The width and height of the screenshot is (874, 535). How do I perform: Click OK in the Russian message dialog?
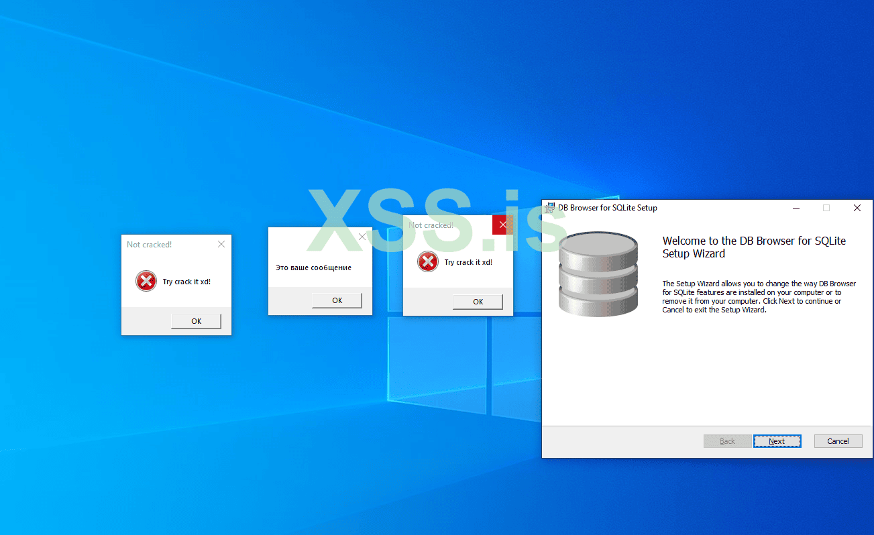click(x=337, y=300)
